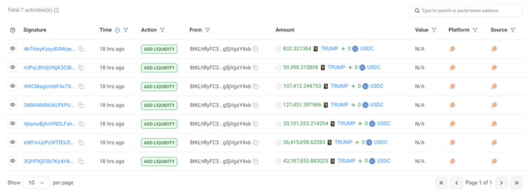Click the eye icon for signature 3MMWk88UkUfXPU
This screenshot has width=532, height=192.
pos(13,105)
